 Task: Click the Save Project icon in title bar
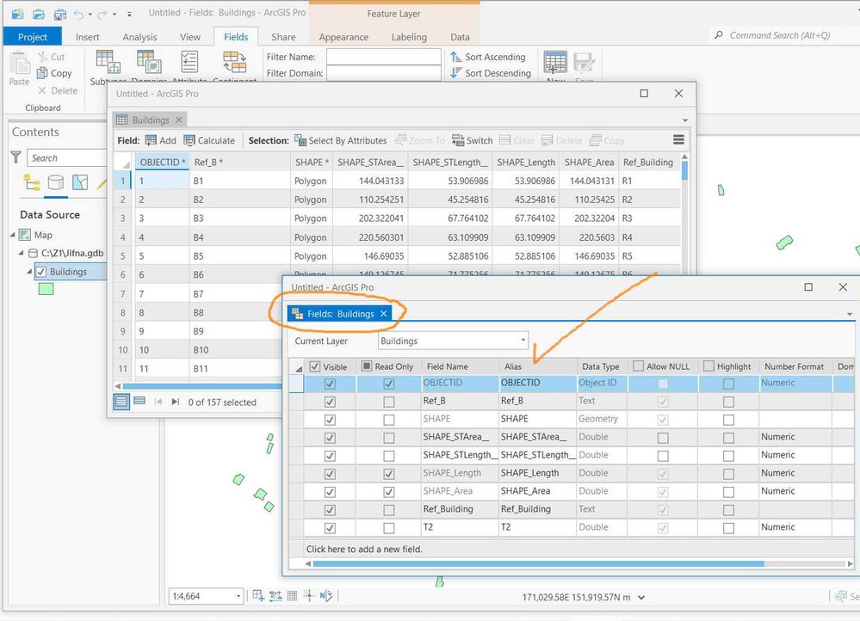(59, 14)
